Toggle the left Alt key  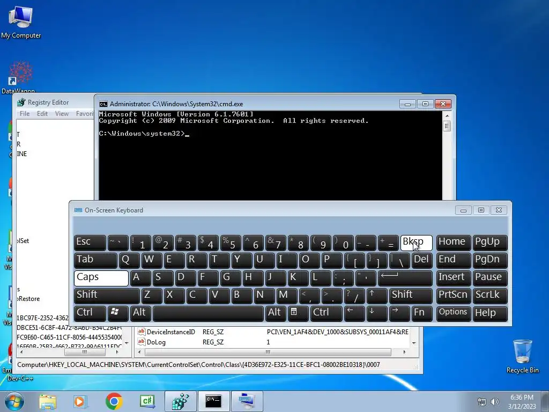pos(141,313)
